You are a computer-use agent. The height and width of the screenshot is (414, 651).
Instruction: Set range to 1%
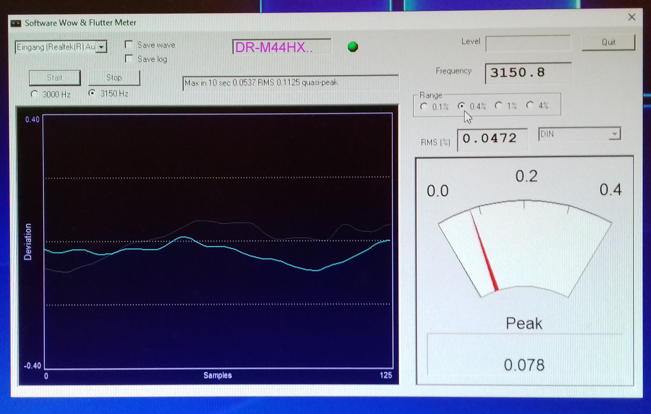tap(498, 105)
